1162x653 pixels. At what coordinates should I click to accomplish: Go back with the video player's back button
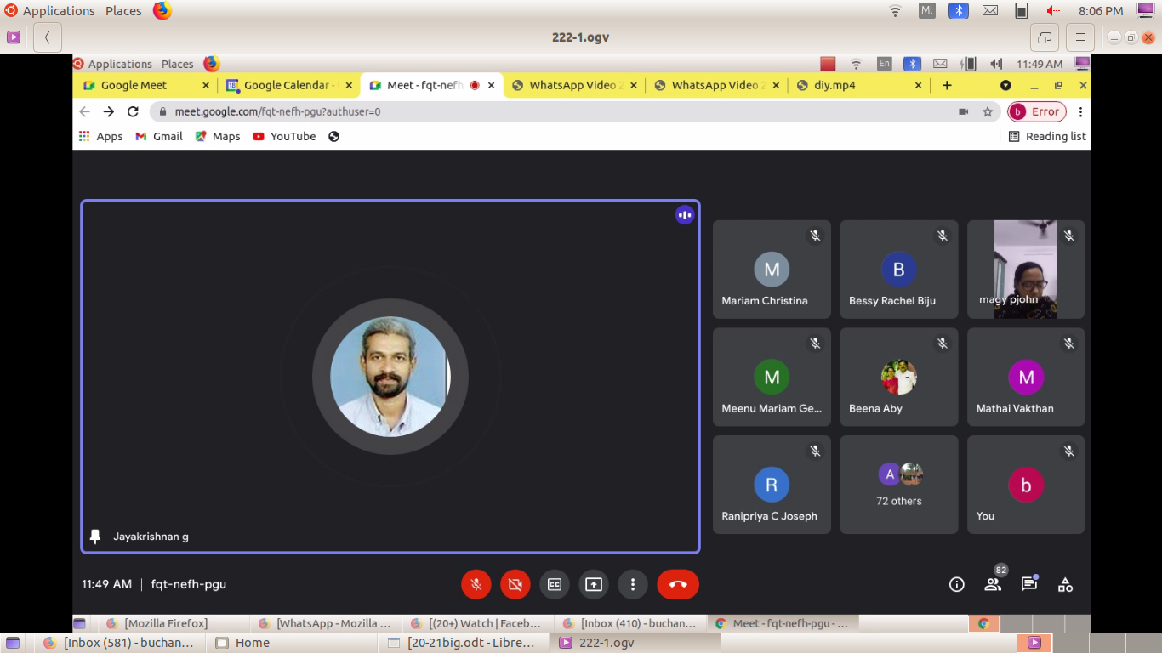tap(48, 37)
